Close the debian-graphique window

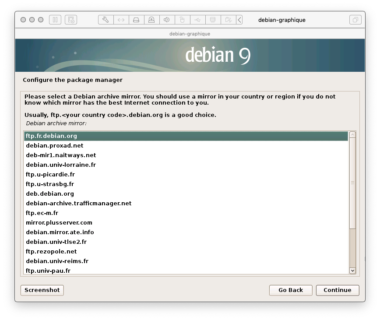click(23, 20)
